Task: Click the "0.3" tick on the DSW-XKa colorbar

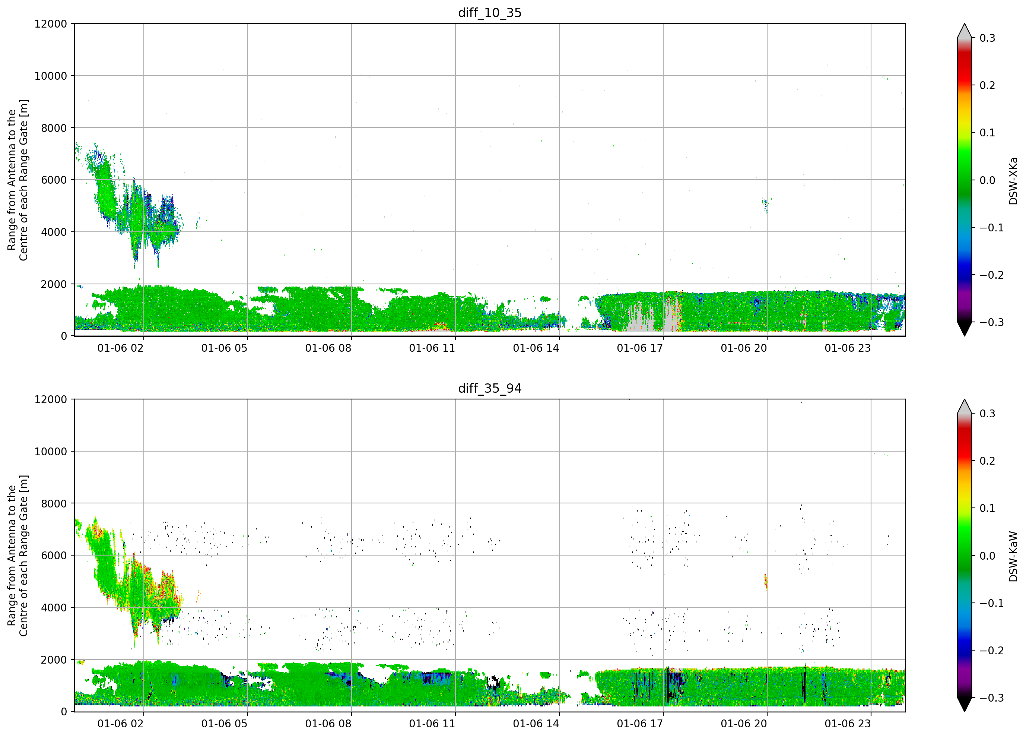Action: (x=988, y=38)
